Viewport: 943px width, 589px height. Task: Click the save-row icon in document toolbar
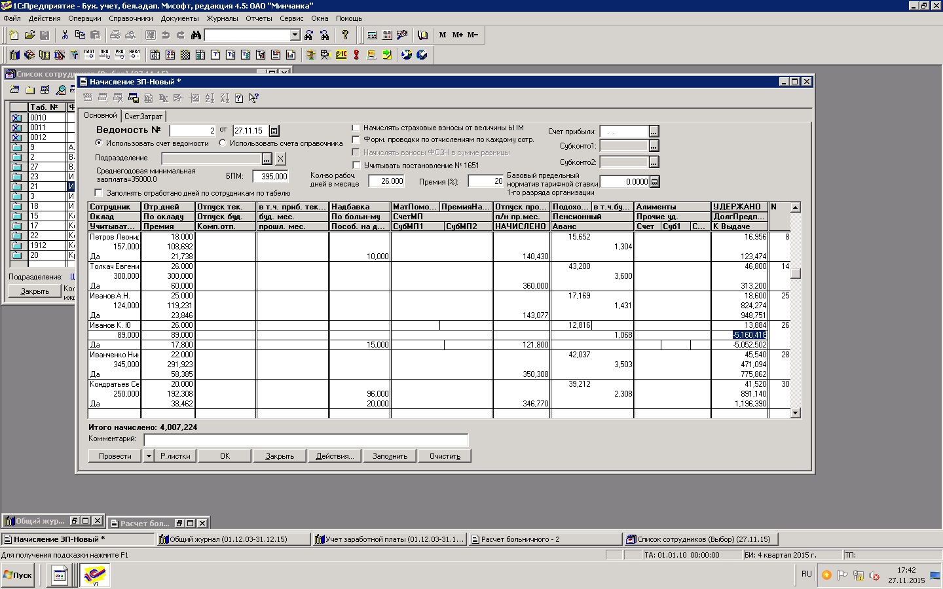[134, 98]
